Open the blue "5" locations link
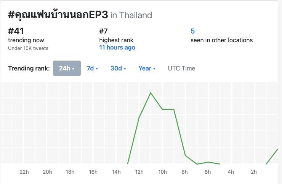Screen dimensions: 282x184 tap(192, 31)
